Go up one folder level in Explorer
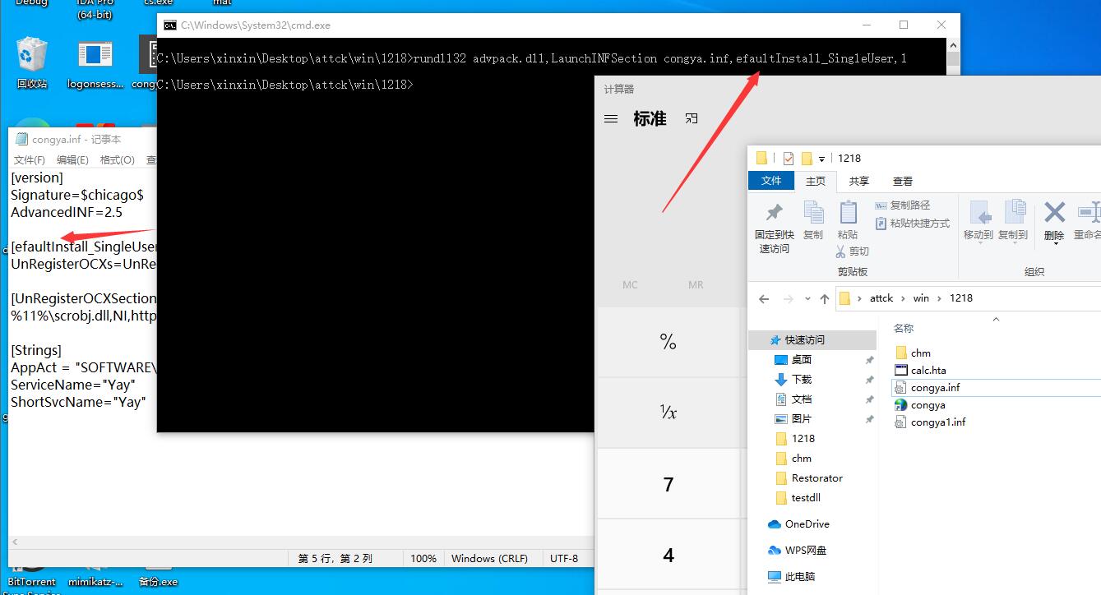Image resolution: width=1101 pixels, height=595 pixels. (825, 298)
